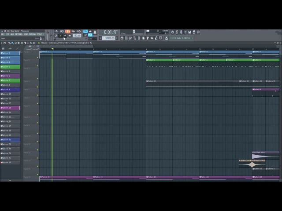Select Pattern 13 in the picker list
This screenshot has width=282, height=211.
coord(10,108)
